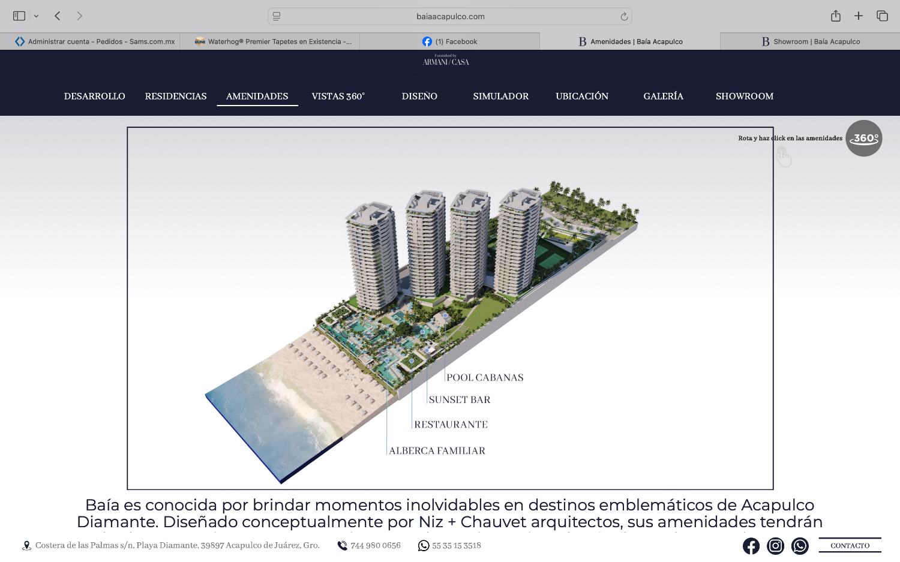The width and height of the screenshot is (900, 562).
Task: Open the UBICACIÓN menu item
Action: (582, 96)
